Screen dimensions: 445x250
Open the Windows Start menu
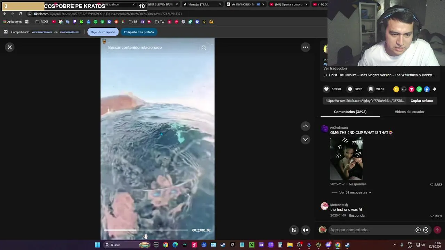(98, 245)
